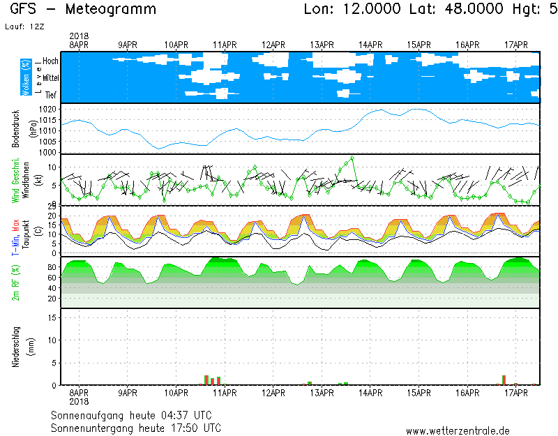
Task: Click '12APR' on the bottom date axis
Action: 273,393
